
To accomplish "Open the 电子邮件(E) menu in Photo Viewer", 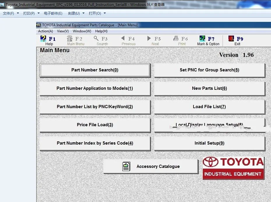I will (x=53, y=13).
